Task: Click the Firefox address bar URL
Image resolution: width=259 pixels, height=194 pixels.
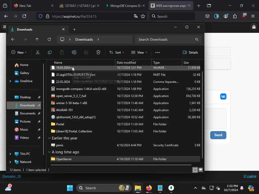Action: coord(74,16)
